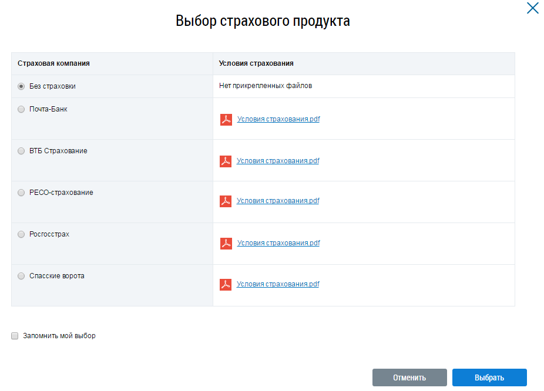Click the PDF icon in the Росгосстрах row
Screen dimensions: 544x391
point(226,244)
